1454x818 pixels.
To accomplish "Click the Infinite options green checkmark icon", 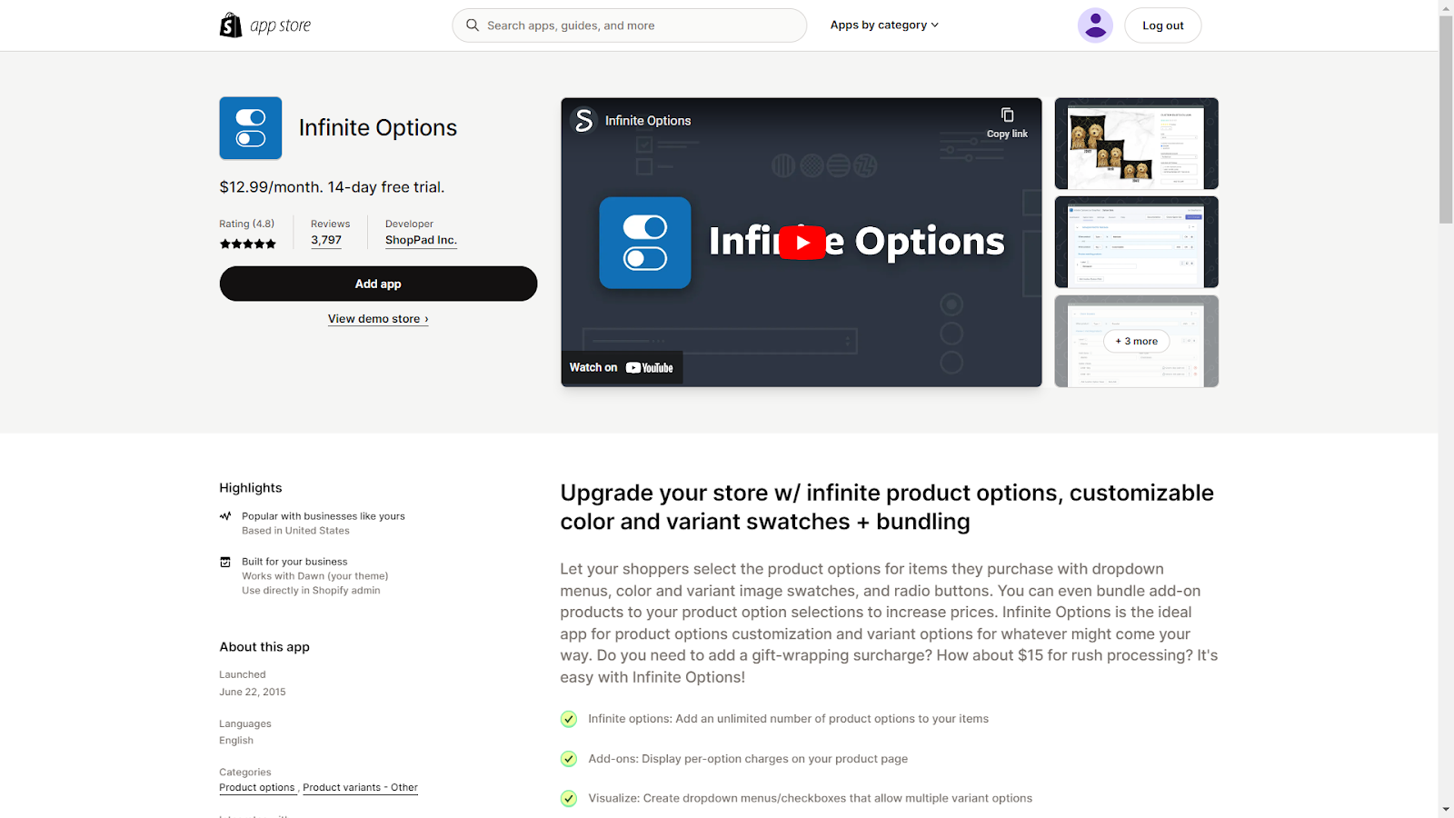I will point(569,719).
